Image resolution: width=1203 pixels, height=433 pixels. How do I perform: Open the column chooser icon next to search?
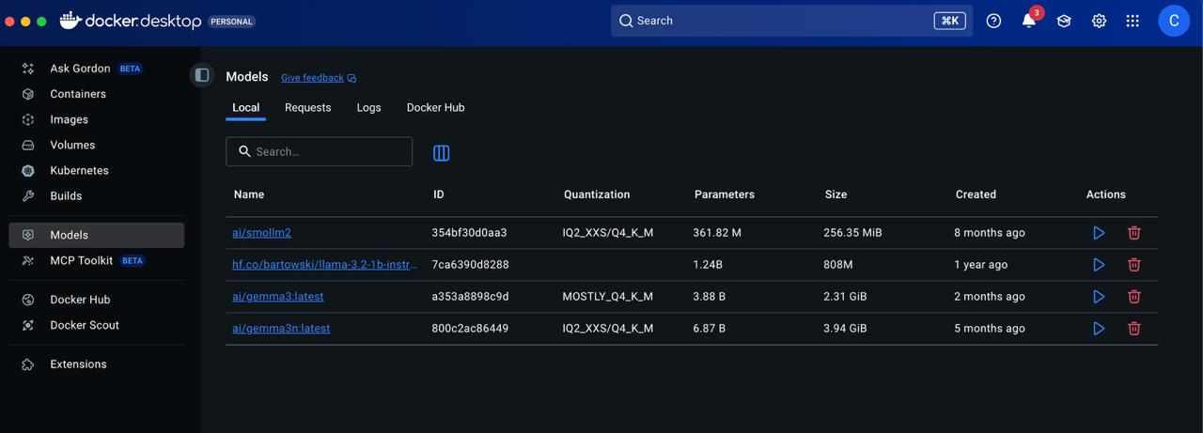pos(441,152)
